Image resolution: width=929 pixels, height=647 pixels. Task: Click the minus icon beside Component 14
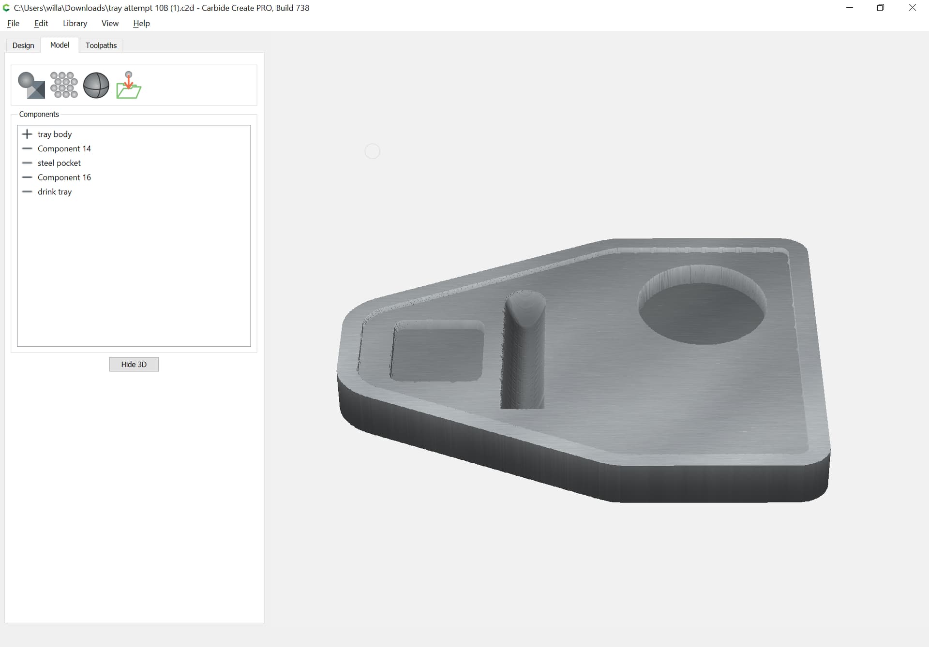[27, 148]
